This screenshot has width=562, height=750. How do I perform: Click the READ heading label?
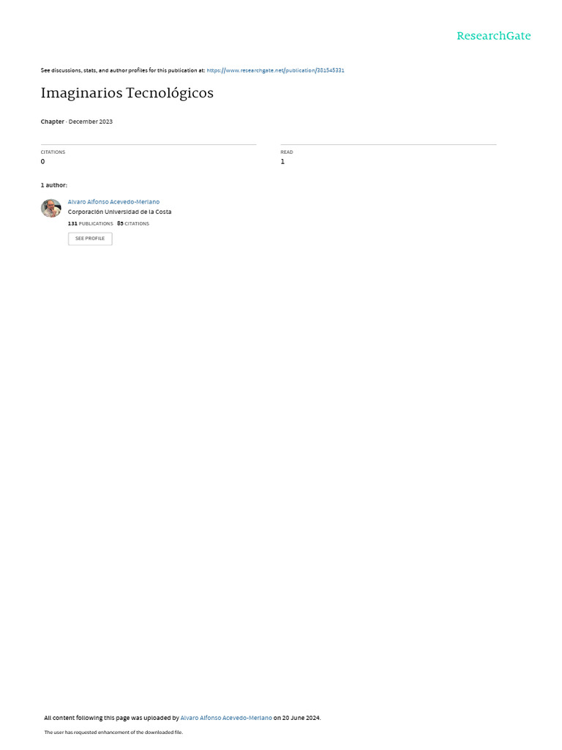(x=287, y=152)
